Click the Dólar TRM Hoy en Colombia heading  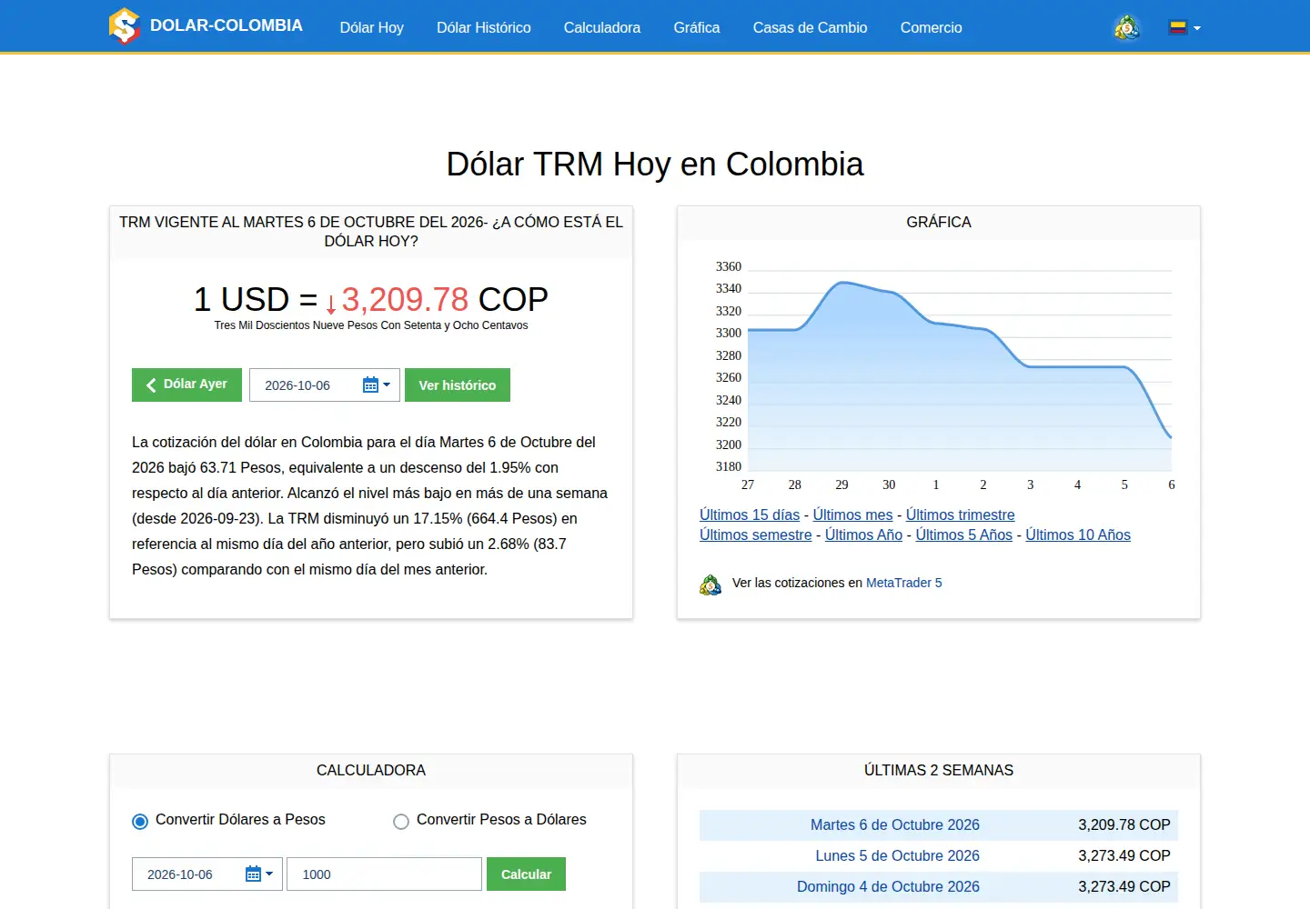click(x=655, y=165)
